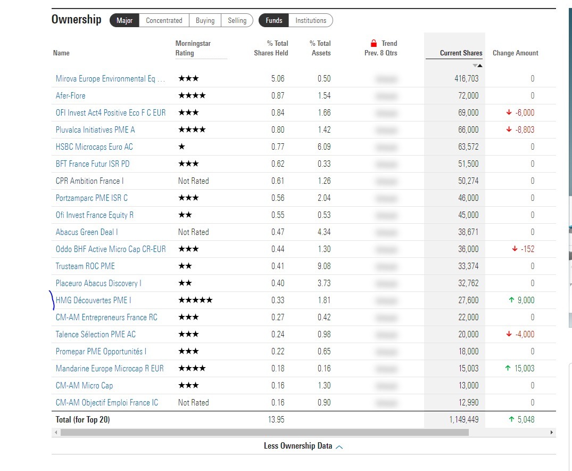Open Pluvalca Initiatives PME A link
The image size is (572, 471).
pos(95,129)
